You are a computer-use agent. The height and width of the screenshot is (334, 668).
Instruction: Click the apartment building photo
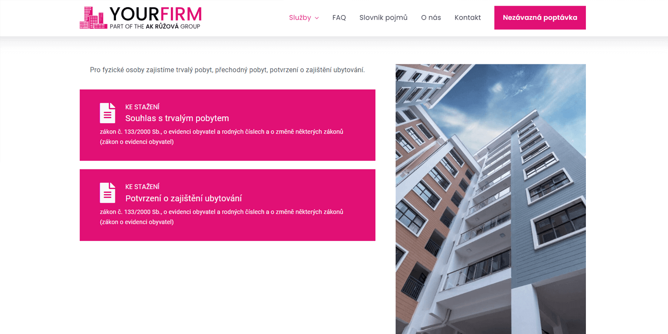pyautogui.click(x=491, y=199)
